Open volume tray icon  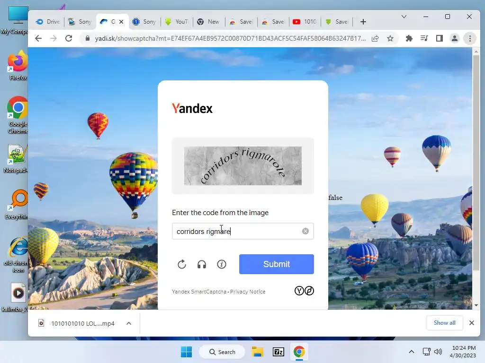[x=438, y=352]
